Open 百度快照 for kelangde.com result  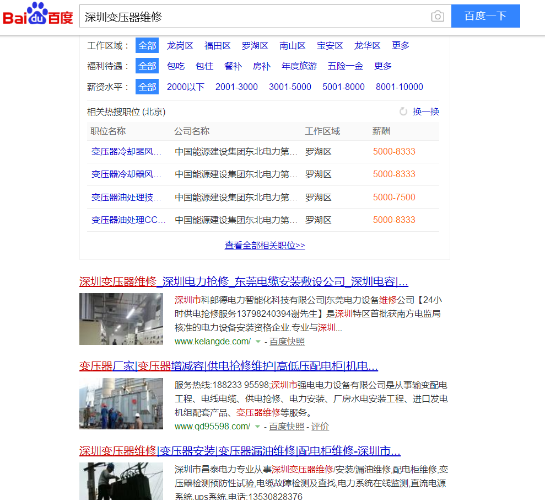point(287,342)
